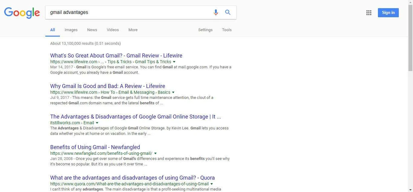413x192 pixels.
Task: Expand arrow next to quora.com URL
Action: click(x=212, y=184)
